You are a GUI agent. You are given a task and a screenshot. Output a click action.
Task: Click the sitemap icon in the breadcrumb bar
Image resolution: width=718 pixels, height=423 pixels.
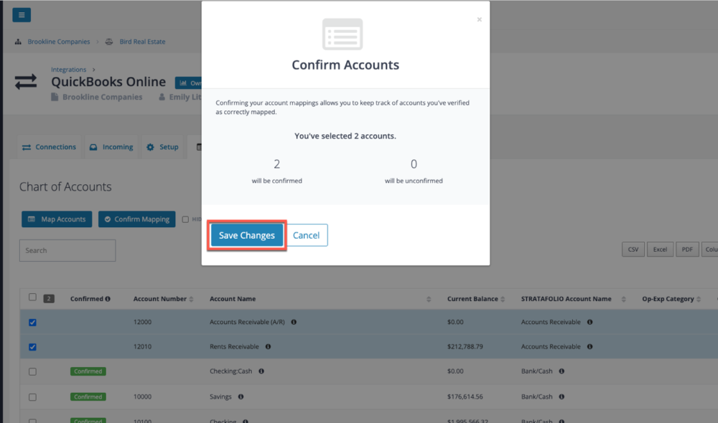click(x=17, y=42)
